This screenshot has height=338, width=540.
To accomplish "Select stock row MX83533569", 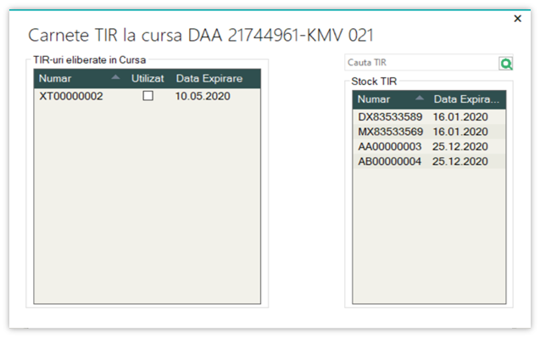I will click(x=429, y=132).
